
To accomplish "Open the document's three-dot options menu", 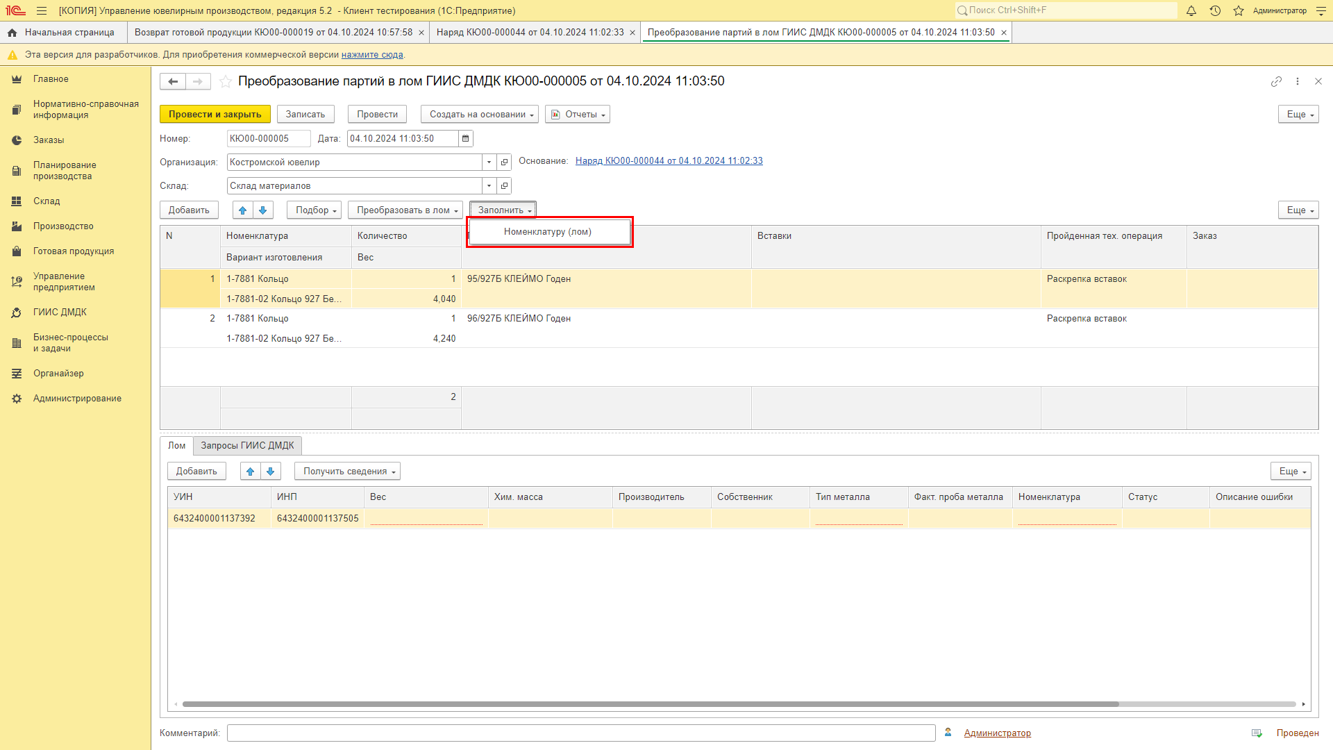I will (1298, 82).
